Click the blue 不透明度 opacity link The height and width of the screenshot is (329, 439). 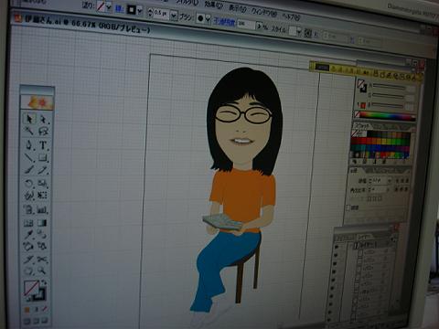click(x=224, y=22)
